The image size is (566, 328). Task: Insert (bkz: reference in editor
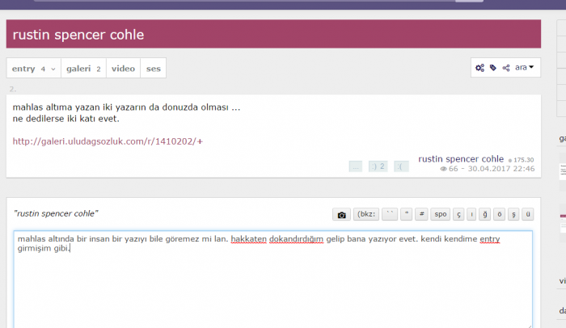pyautogui.click(x=366, y=215)
